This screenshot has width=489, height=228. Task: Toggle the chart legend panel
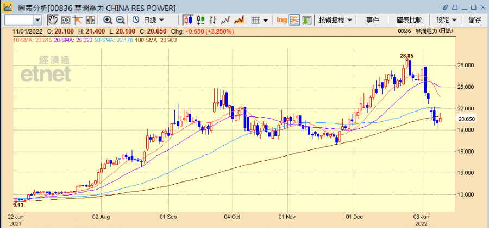point(294,20)
